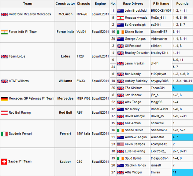Open the Force India F1 Team link
Screen dimensions: 193x176
pyautogui.click(x=23, y=32)
